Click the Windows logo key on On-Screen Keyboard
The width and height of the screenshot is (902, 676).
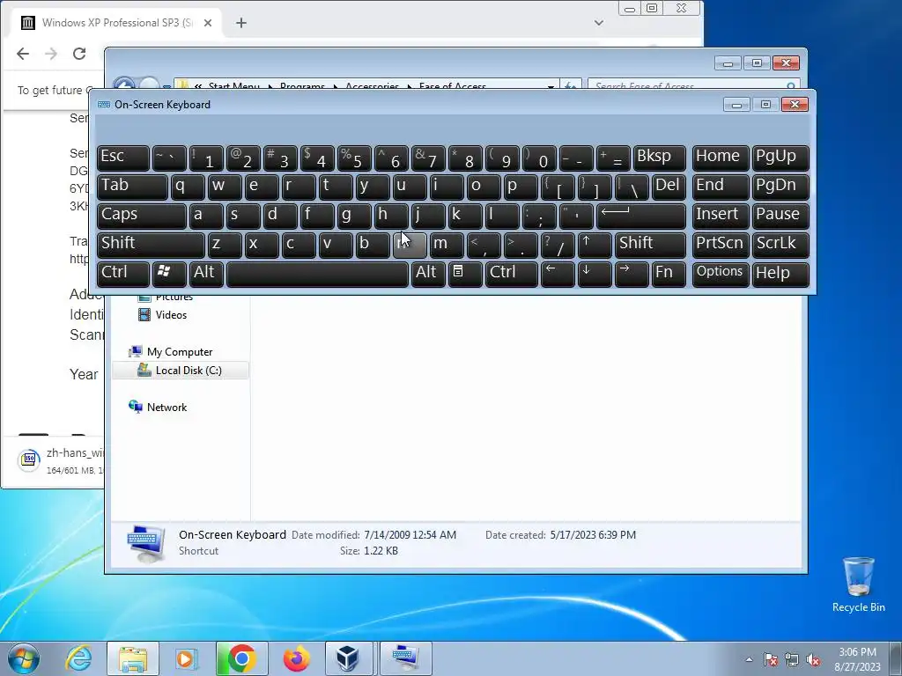[168, 274]
